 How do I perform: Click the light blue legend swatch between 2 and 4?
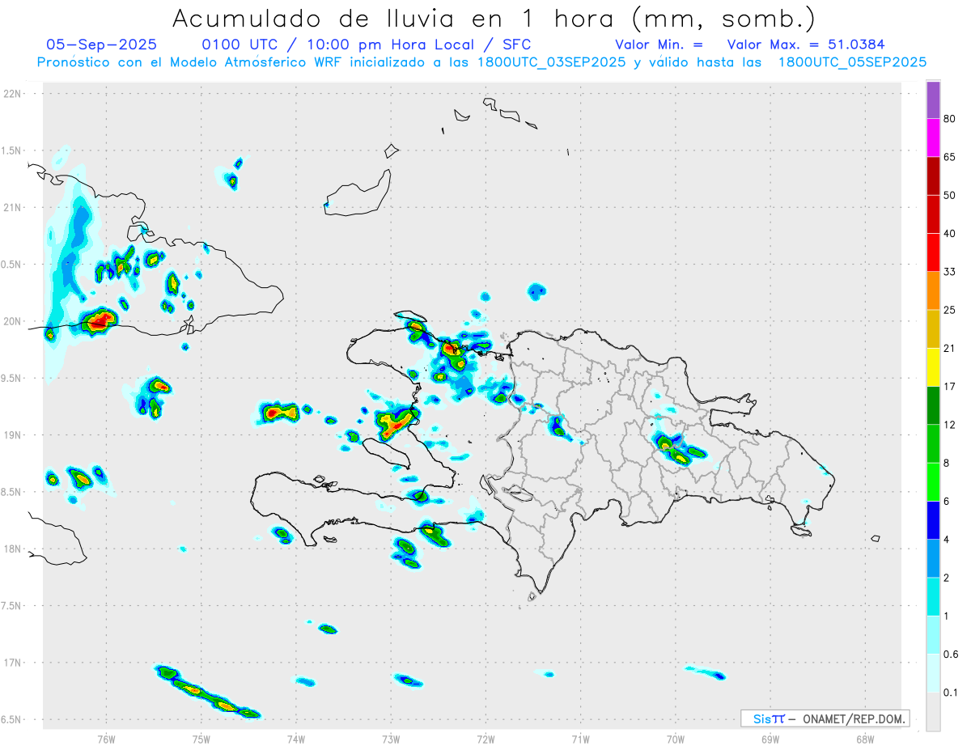point(933,557)
